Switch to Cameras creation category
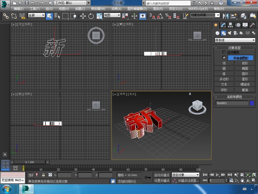 pos(235,33)
